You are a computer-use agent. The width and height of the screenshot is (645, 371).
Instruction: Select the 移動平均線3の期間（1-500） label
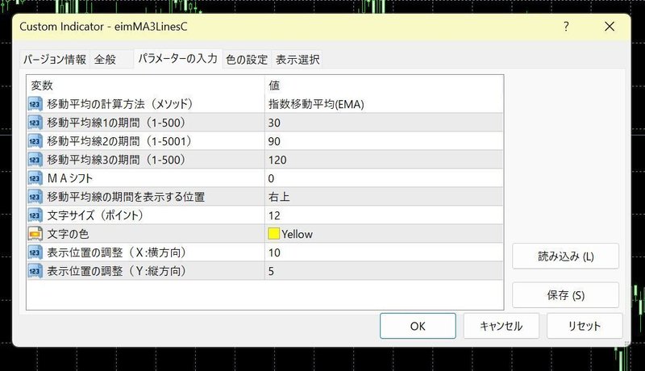116,160
